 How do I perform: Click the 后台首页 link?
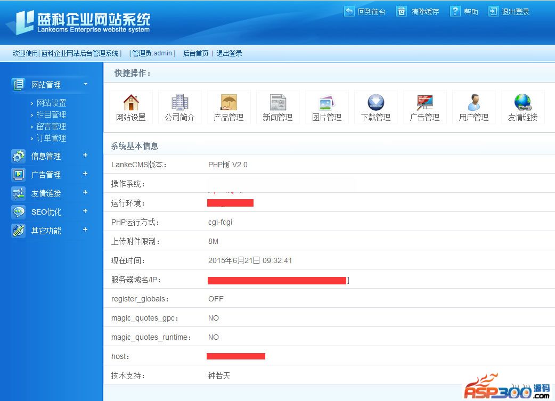[x=195, y=53]
